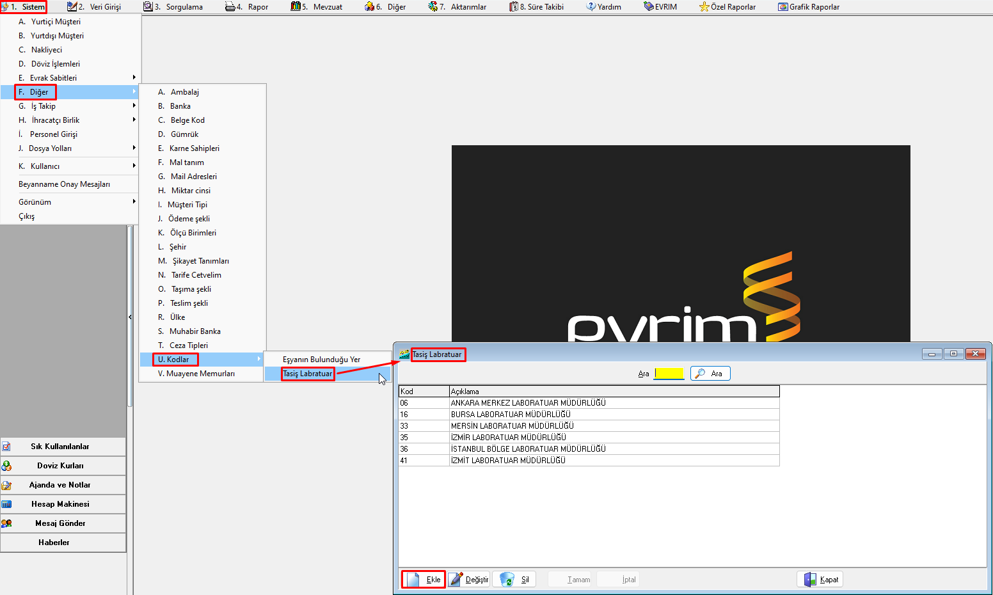Viewport: 993px width, 595px height.
Task: Click the EVRIM menu icon
Action: (x=649, y=7)
